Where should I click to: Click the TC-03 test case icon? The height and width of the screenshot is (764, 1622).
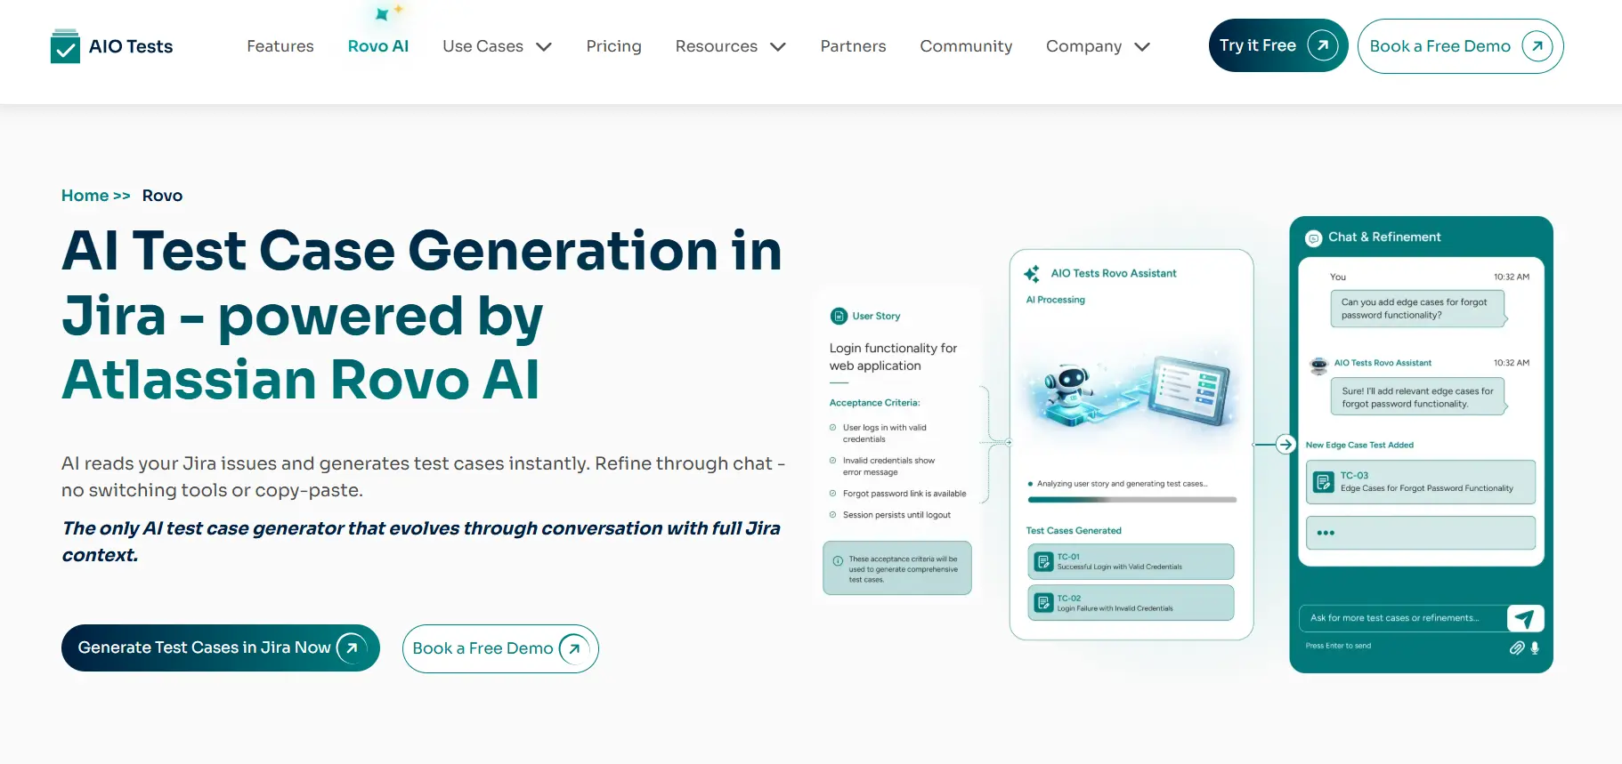[x=1324, y=482]
